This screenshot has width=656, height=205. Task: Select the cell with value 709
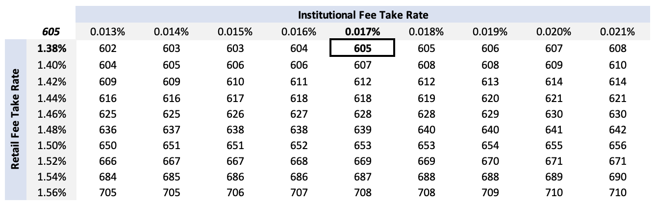point(490,193)
